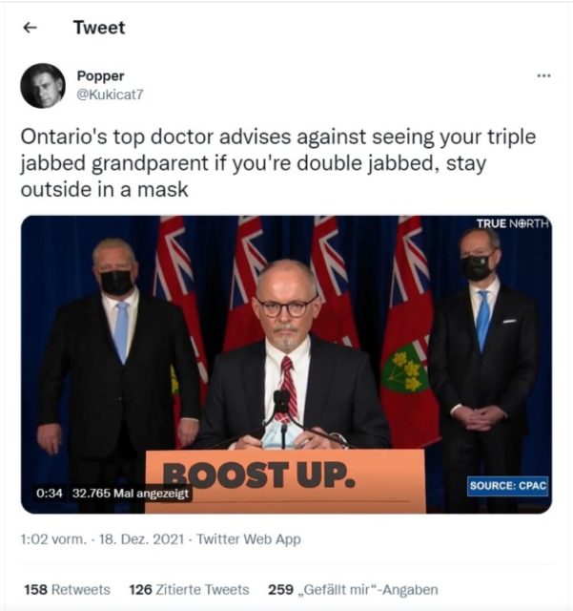Open the 259 Gefällt mir-Angaben list

pyautogui.click(x=353, y=590)
